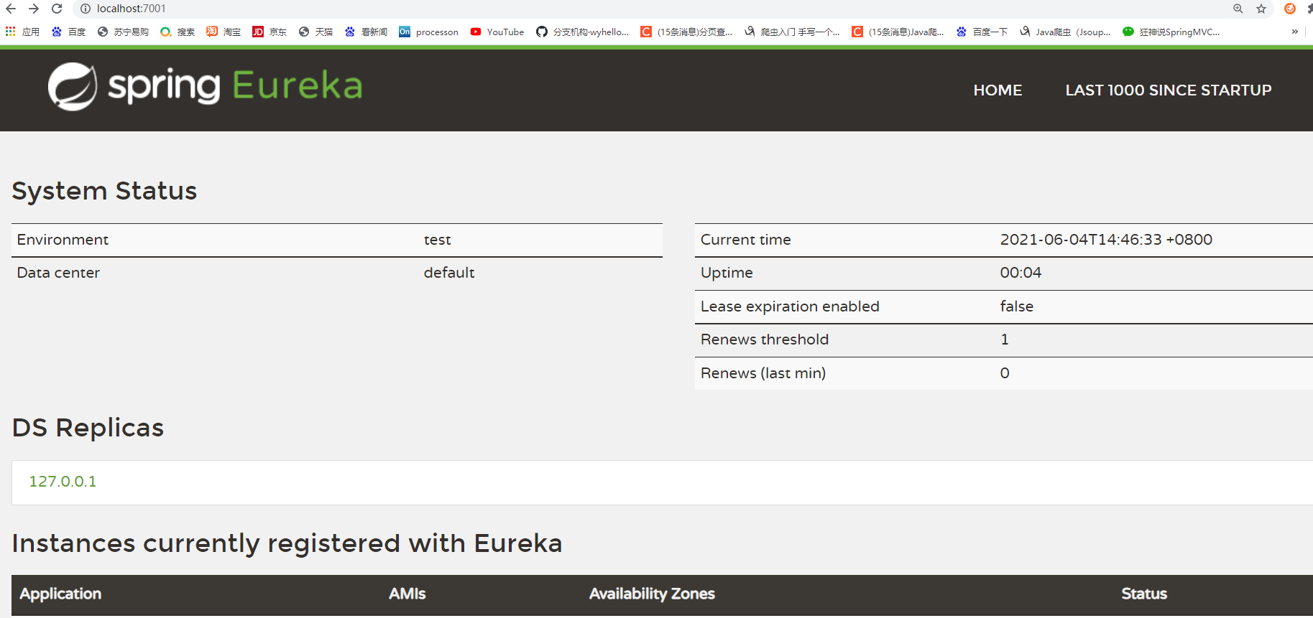The width and height of the screenshot is (1313, 618).
Task: Open the 百度一下 bookmark
Action: click(x=982, y=32)
